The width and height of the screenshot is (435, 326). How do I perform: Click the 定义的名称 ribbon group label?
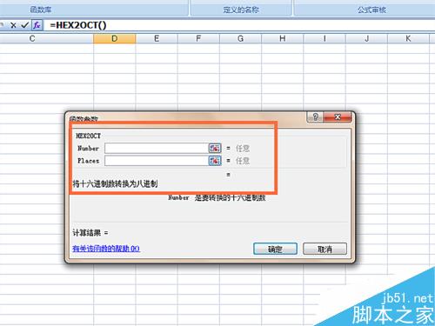click(241, 10)
